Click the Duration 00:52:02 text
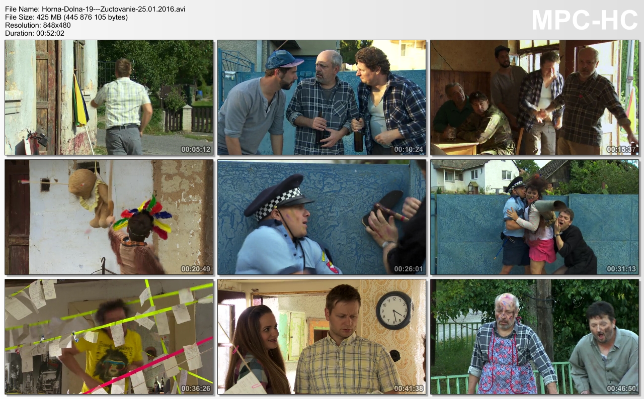 pyautogui.click(x=35, y=33)
